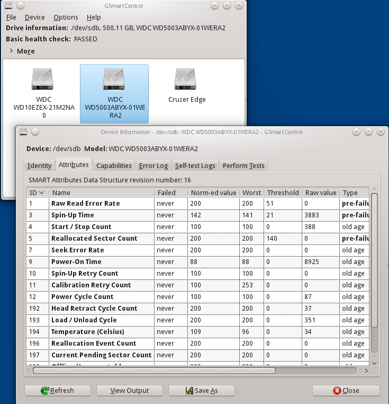This screenshot has width=389, height=404.
Task: Select the Spin-Up Time row
Action: (x=197, y=215)
